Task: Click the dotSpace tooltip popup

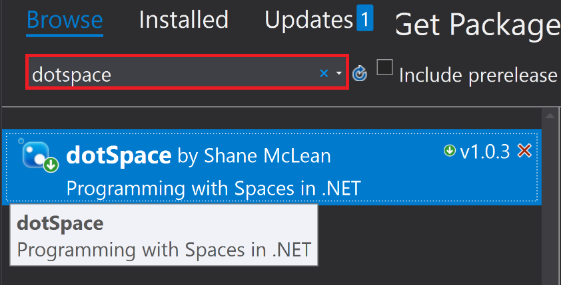Action: click(x=165, y=237)
